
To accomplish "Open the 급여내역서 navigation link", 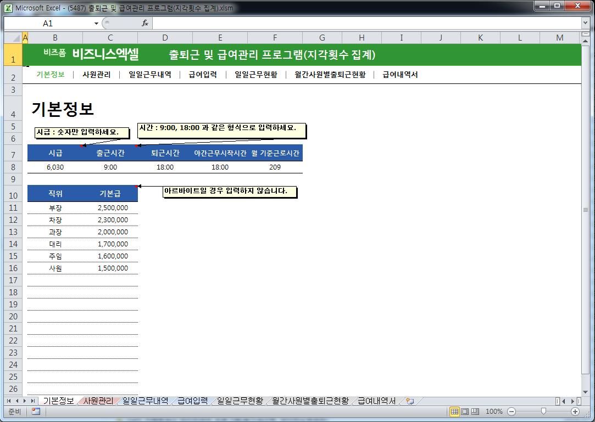I will (400, 75).
